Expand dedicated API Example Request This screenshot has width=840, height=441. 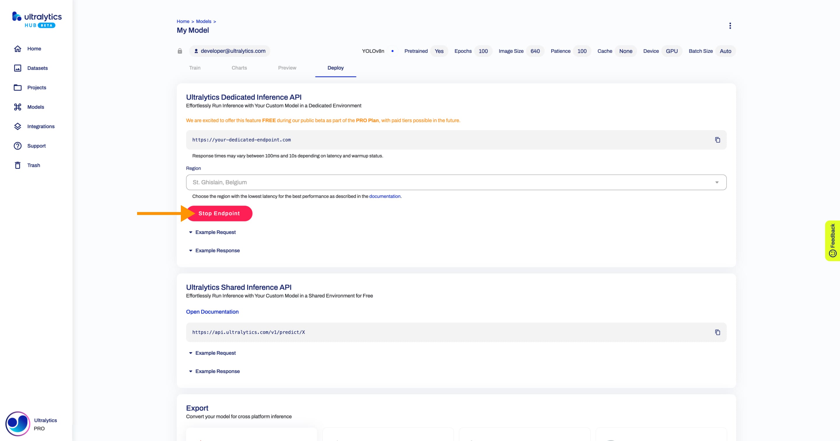[215, 232]
